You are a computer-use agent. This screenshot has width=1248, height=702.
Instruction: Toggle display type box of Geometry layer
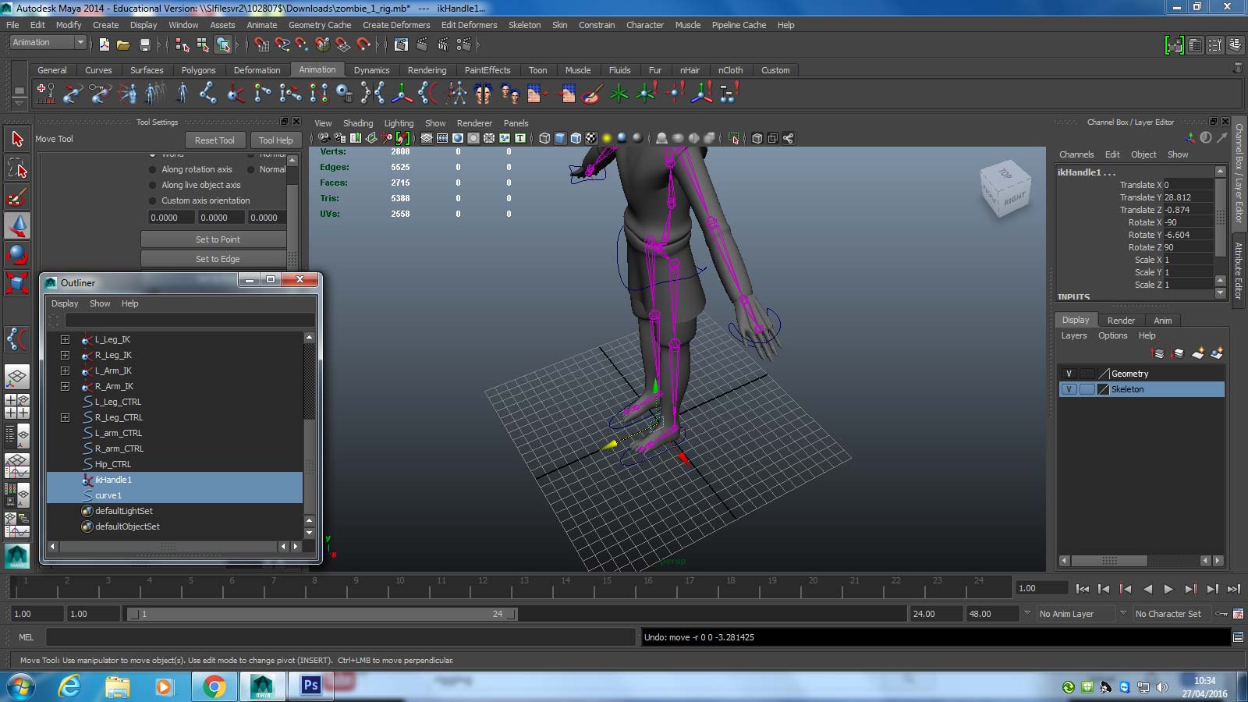pyautogui.click(x=1087, y=374)
